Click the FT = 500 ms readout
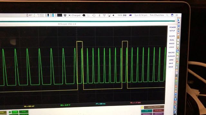 point(100,104)
